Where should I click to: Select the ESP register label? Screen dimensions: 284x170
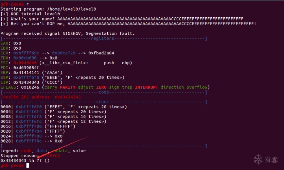click(4, 77)
